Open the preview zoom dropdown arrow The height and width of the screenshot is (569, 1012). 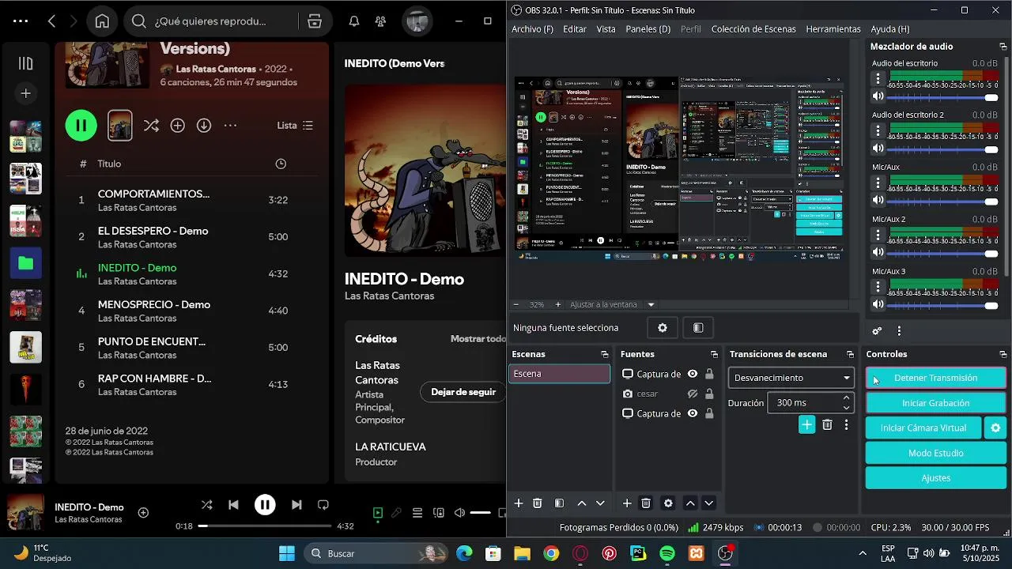[x=651, y=304]
